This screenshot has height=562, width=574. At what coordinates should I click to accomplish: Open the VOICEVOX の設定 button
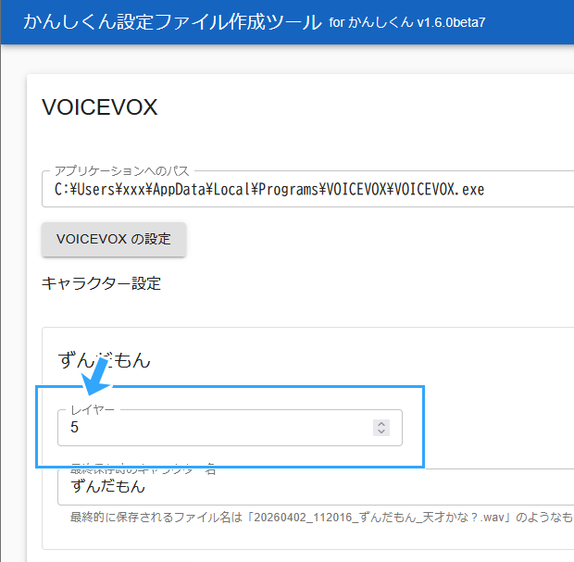coord(114,239)
